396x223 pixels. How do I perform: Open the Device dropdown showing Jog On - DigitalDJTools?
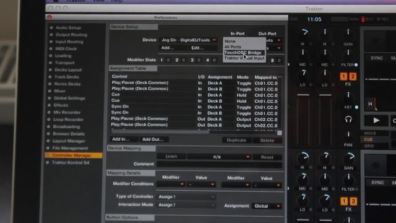click(x=188, y=40)
